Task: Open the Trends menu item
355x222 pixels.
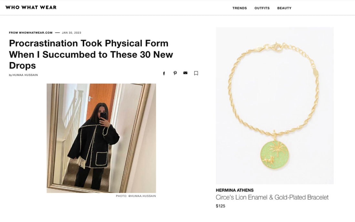Action: [x=239, y=8]
